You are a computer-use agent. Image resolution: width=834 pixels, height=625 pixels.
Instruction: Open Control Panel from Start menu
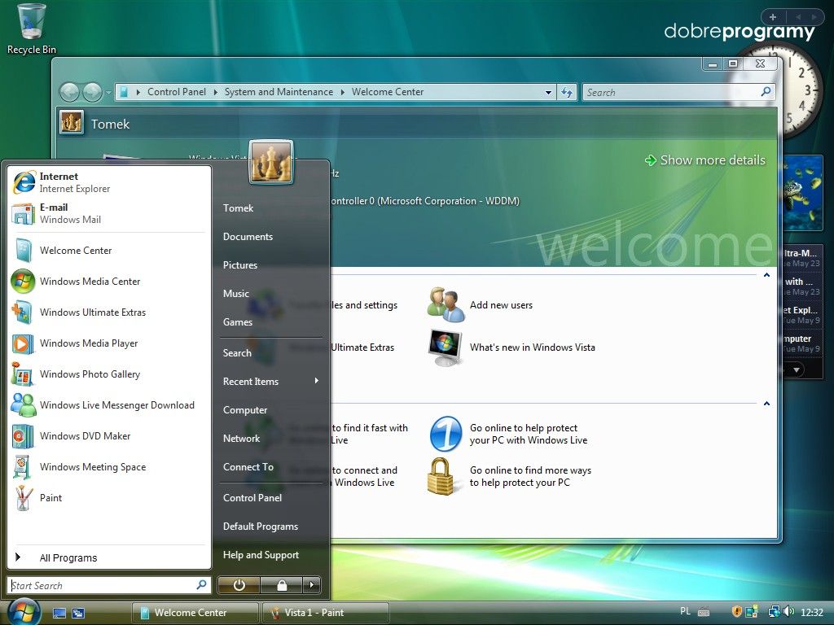pyautogui.click(x=252, y=498)
